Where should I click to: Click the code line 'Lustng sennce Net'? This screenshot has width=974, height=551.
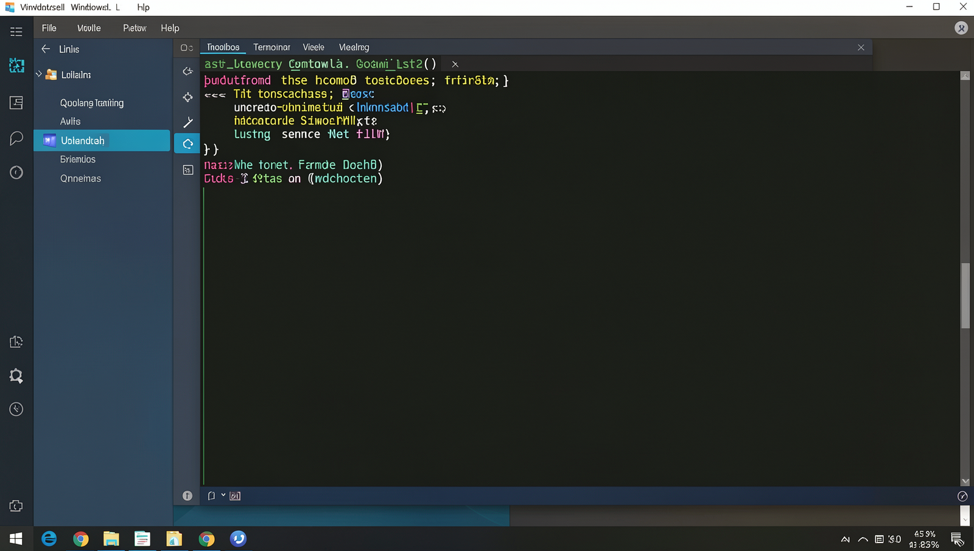(312, 134)
